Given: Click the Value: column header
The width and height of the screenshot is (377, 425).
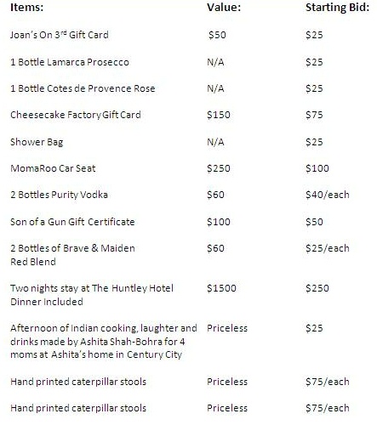Looking at the screenshot, I should click(x=224, y=7).
